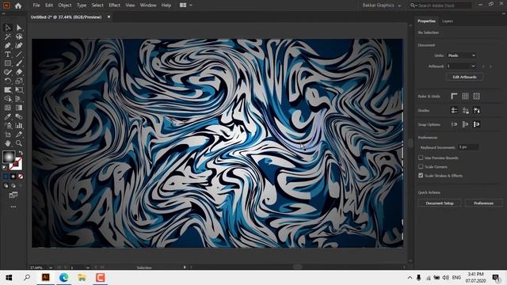Toggle the document grid display

pos(465,96)
